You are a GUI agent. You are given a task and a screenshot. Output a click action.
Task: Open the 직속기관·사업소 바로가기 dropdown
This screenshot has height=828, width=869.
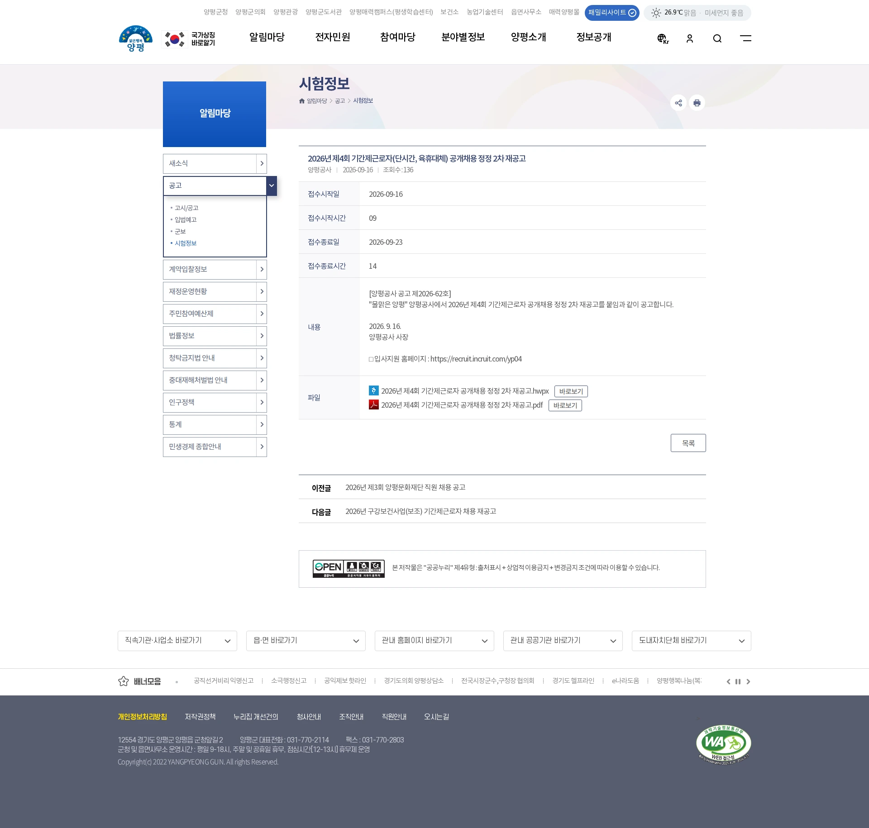(177, 641)
